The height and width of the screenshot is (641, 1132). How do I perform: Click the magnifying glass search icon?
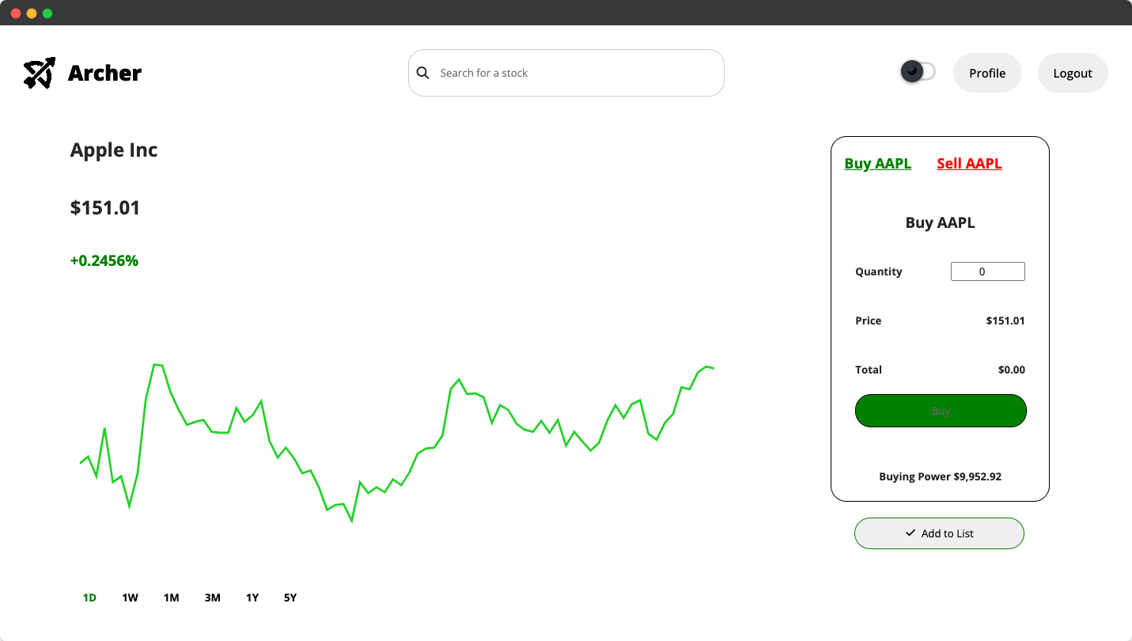click(423, 73)
